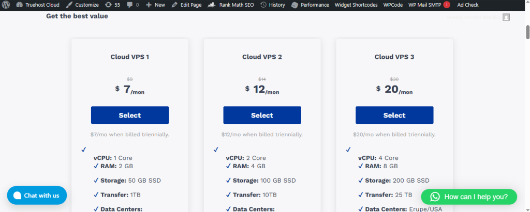Open the WordPress logo menu
The width and height of the screenshot is (530, 212).
pyautogui.click(x=6, y=5)
